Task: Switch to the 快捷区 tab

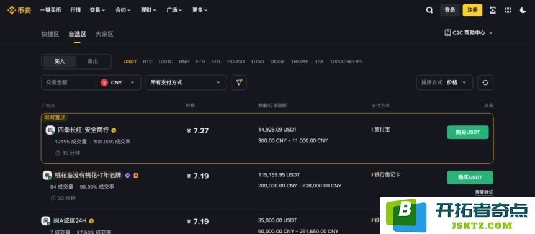Action: pos(50,34)
